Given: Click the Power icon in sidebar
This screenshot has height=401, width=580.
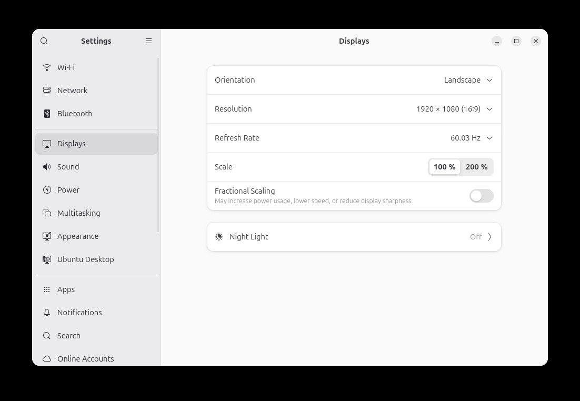Looking at the screenshot, I should point(47,190).
